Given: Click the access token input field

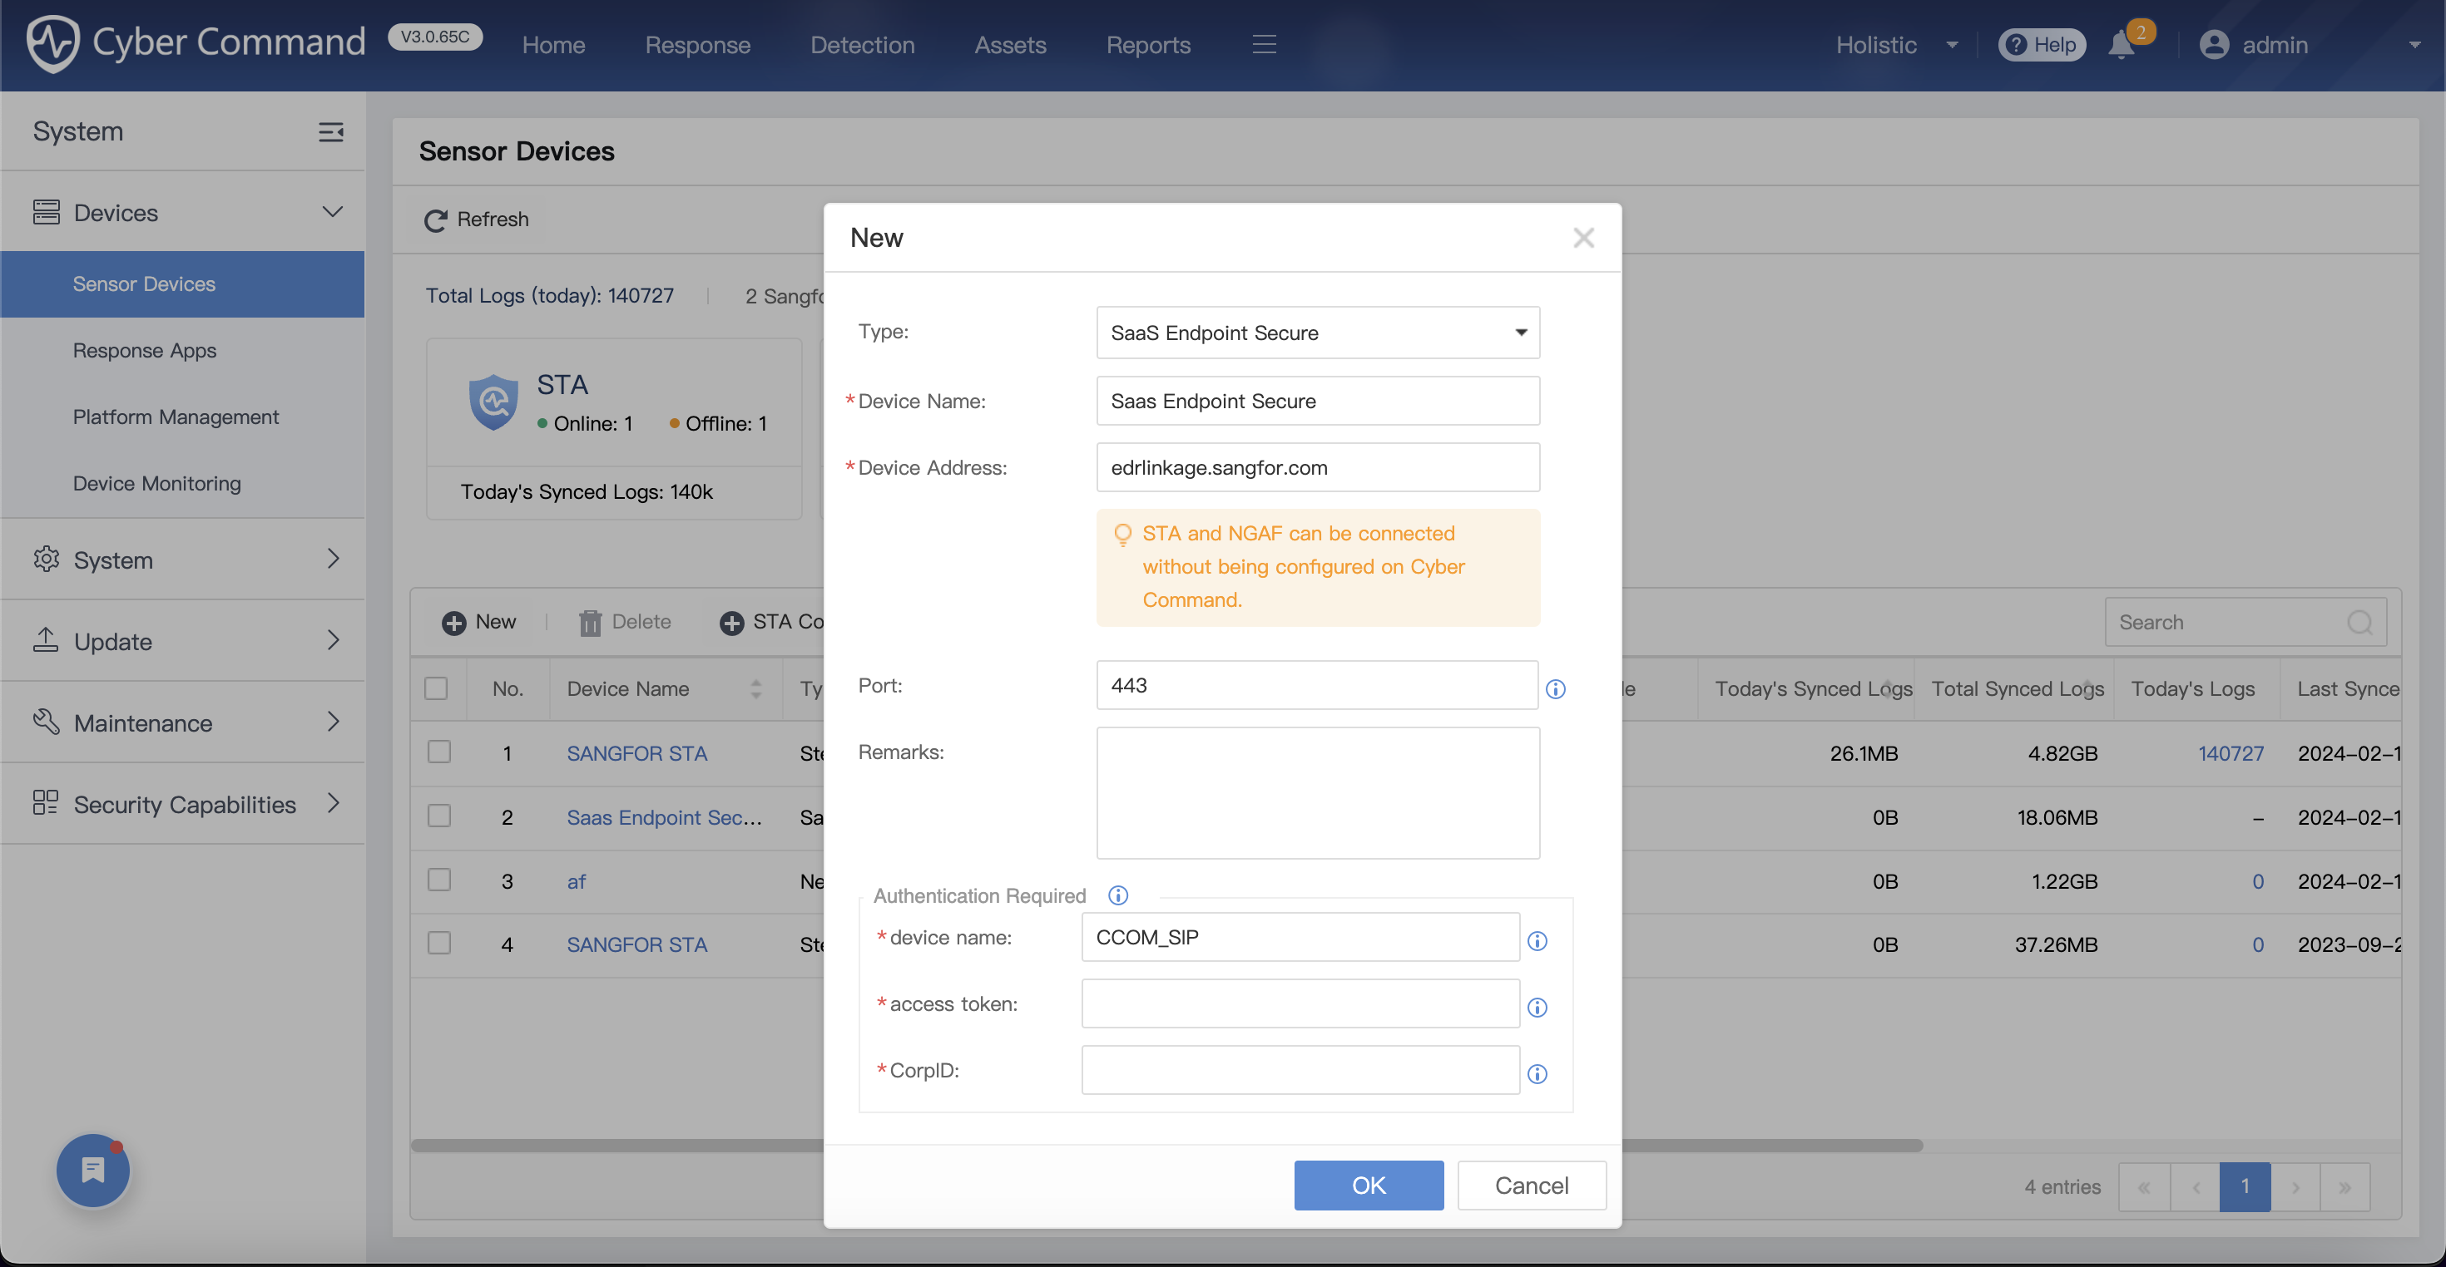Looking at the screenshot, I should point(1300,1003).
